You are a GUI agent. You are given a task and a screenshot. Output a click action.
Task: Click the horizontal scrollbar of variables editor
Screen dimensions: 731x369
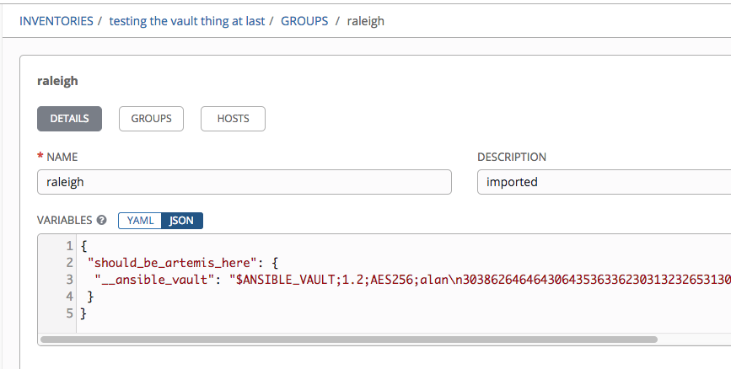[x=349, y=340]
